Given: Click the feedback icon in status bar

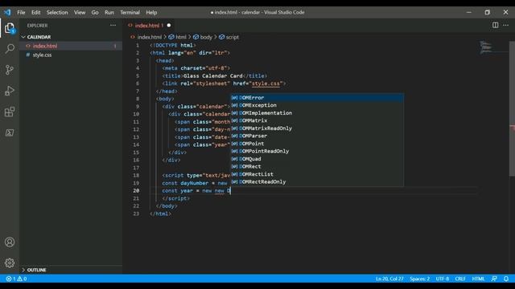Looking at the screenshot, I should click(494, 279).
